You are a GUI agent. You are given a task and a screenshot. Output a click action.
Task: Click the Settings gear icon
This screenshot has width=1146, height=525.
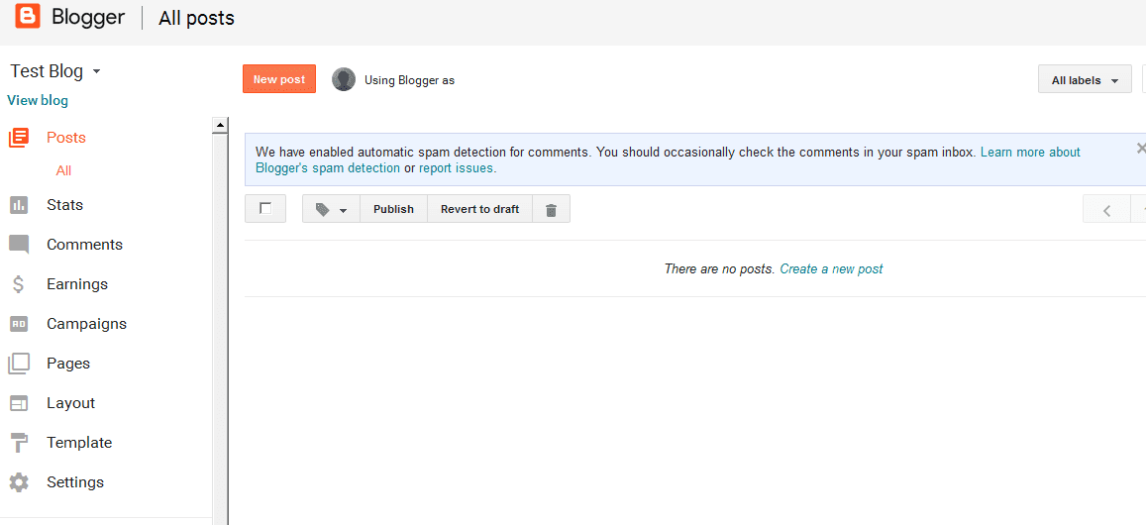pyautogui.click(x=19, y=482)
